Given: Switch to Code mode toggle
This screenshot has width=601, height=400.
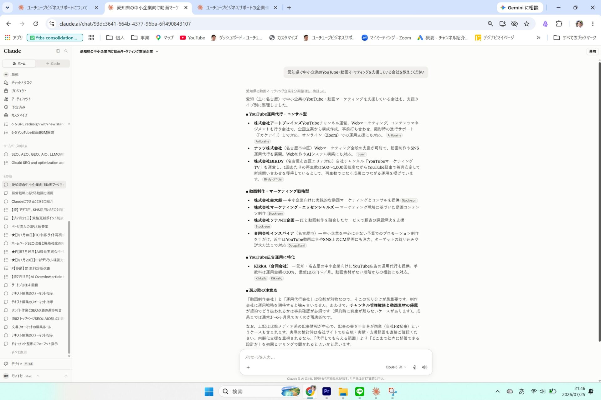Looking at the screenshot, I should [53, 63].
